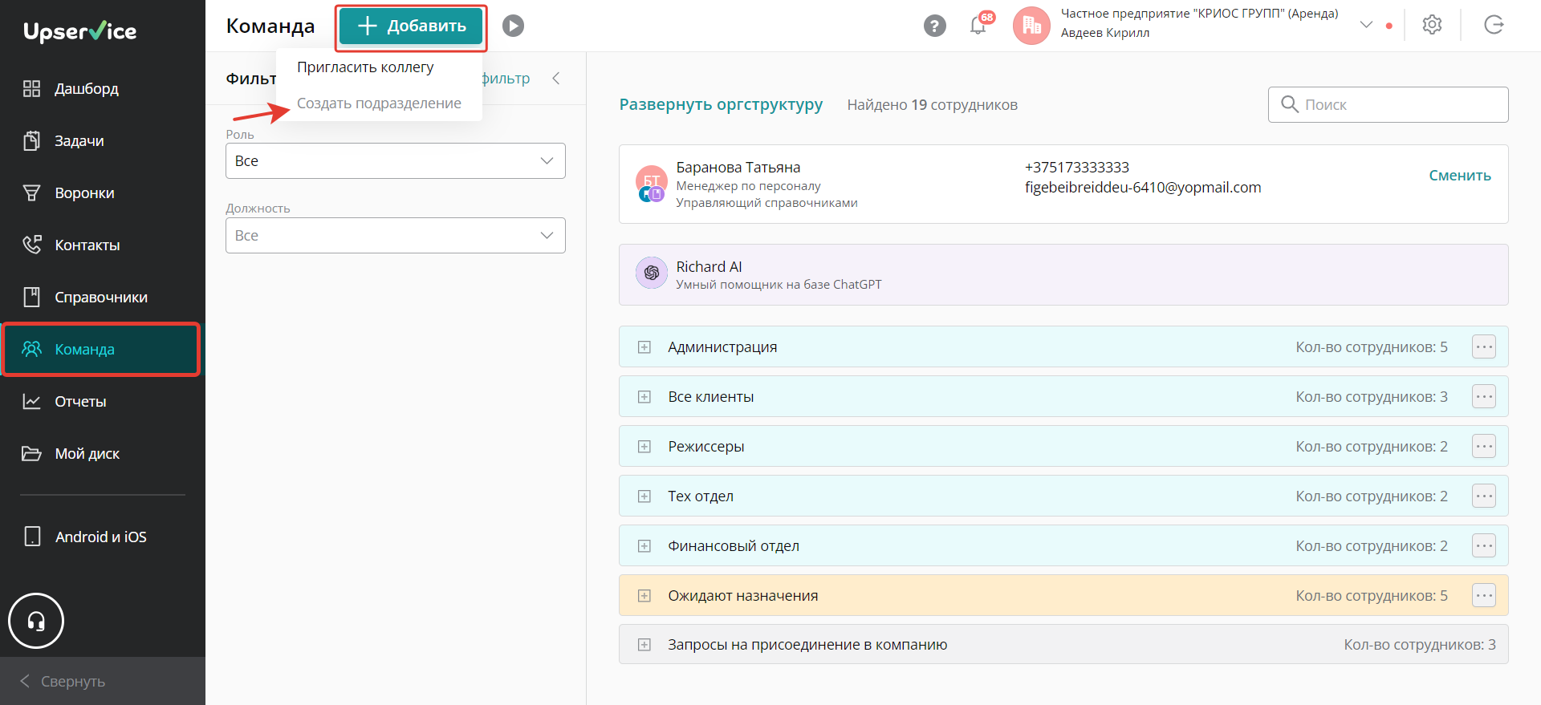Click the Справочники book icon
Screen dimensions: 1541x705
[x=31, y=297]
